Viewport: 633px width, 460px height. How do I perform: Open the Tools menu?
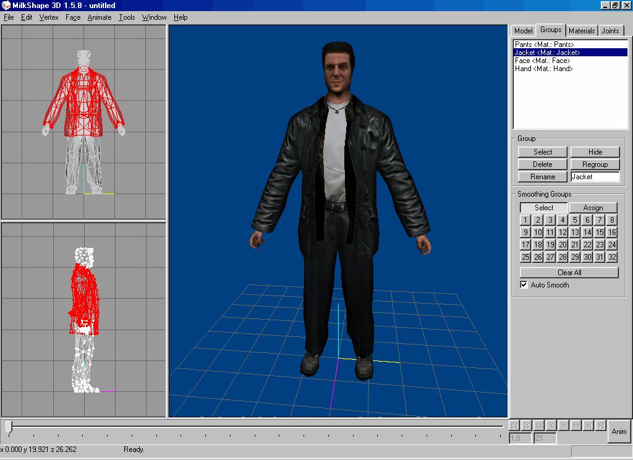pos(127,17)
